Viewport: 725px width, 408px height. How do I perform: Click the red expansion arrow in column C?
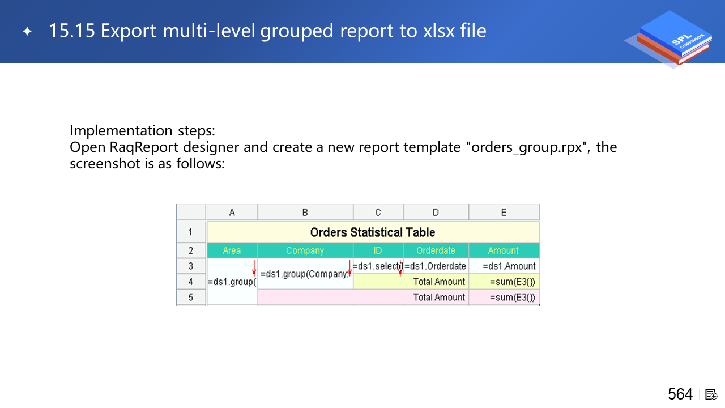pyautogui.click(x=400, y=268)
